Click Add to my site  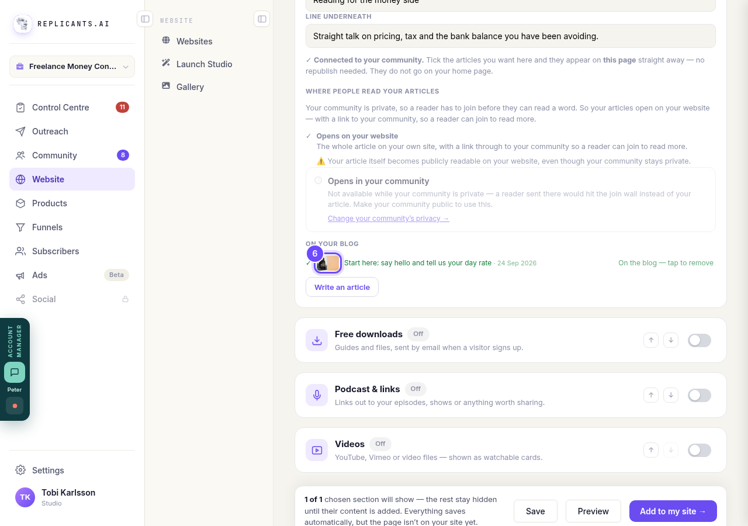[x=673, y=511]
